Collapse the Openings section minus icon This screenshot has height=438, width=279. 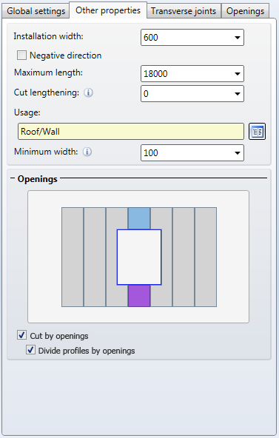click(13, 178)
